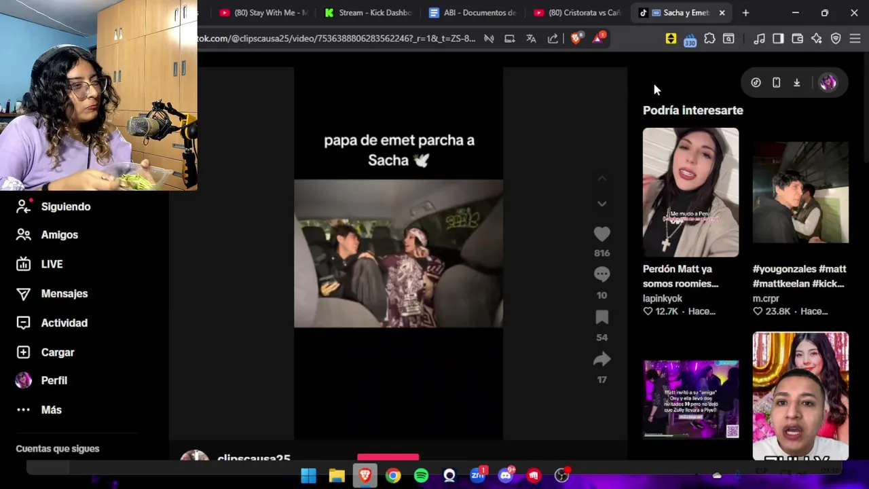
Task: Open the lapinkyok recommended video thumbnail
Action: tap(690, 192)
